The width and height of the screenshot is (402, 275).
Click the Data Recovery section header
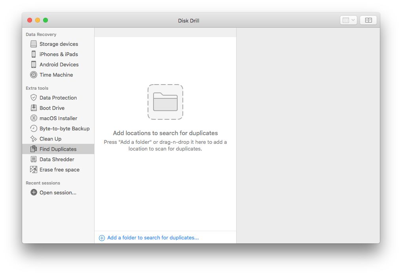[x=41, y=34]
